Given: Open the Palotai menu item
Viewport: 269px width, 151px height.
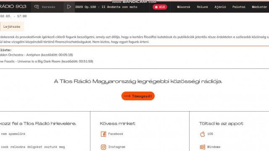Looking at the screenshot, I should [239, 7].
